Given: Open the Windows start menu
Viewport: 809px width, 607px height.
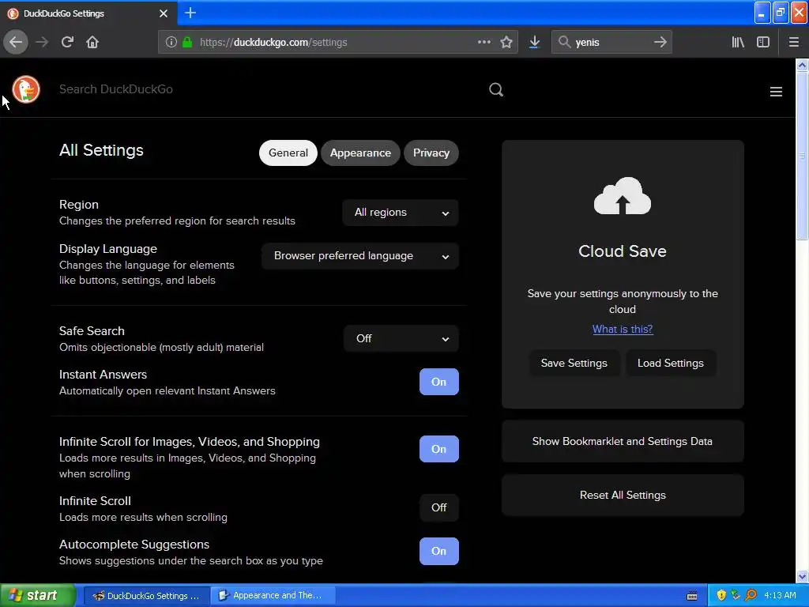Looking at the screenshot, I should click(38, 595).
